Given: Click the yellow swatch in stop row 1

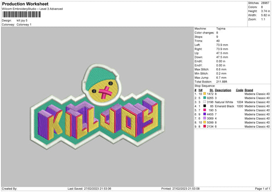Looking at the screenshot, I should pyautogui.click(x=205, y=94).
